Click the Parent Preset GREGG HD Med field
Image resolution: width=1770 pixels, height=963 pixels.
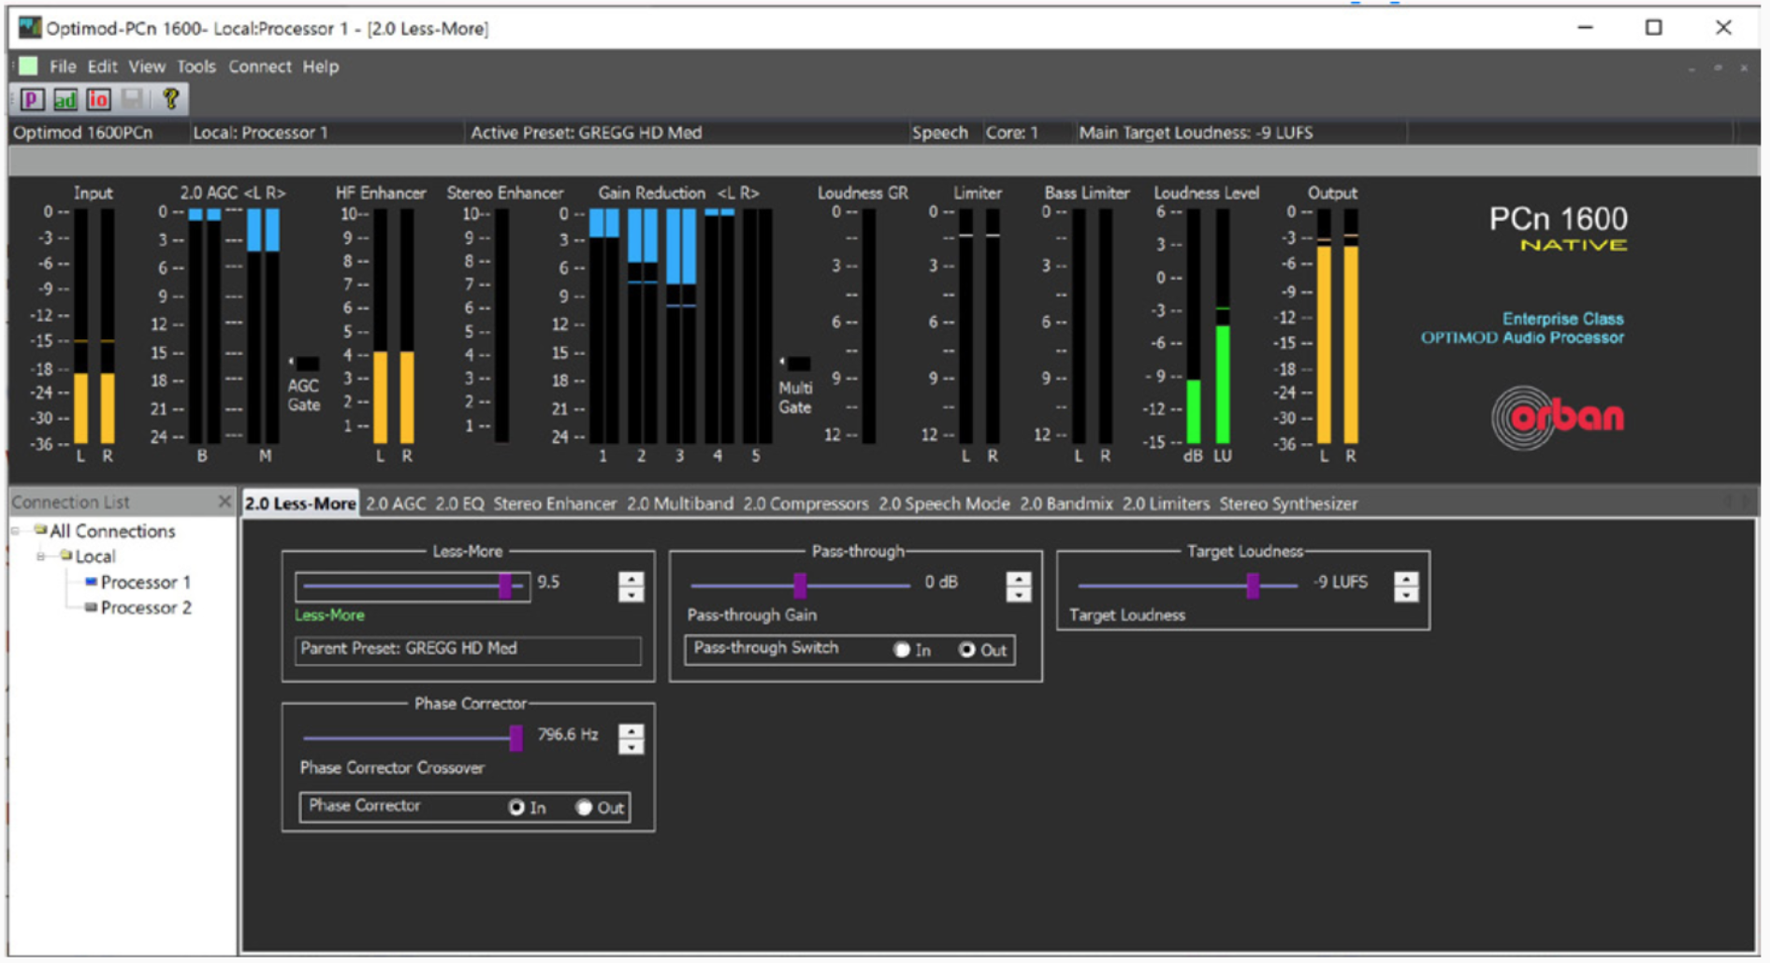pos(468,649)
